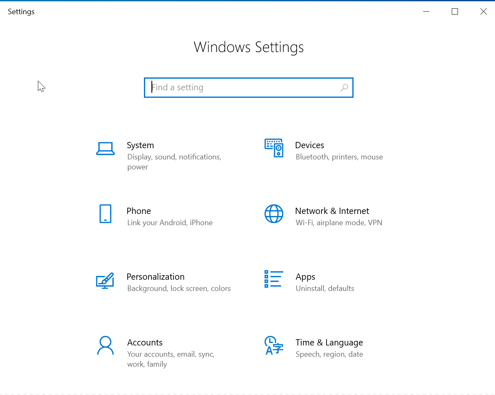Click 'Background, lock screen, colors' text
The height and width of the screenshot is (395, 495).
tap(179, 288)
